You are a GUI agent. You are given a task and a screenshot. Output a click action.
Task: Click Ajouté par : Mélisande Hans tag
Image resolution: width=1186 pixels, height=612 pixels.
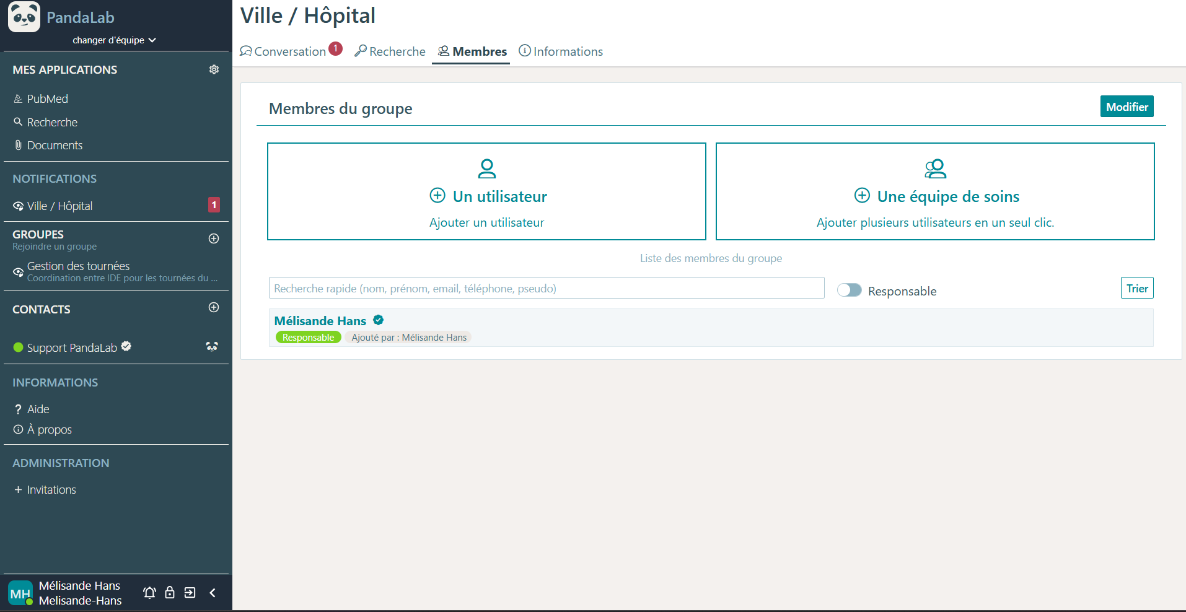pyautogui.click(x=409, y=338)
